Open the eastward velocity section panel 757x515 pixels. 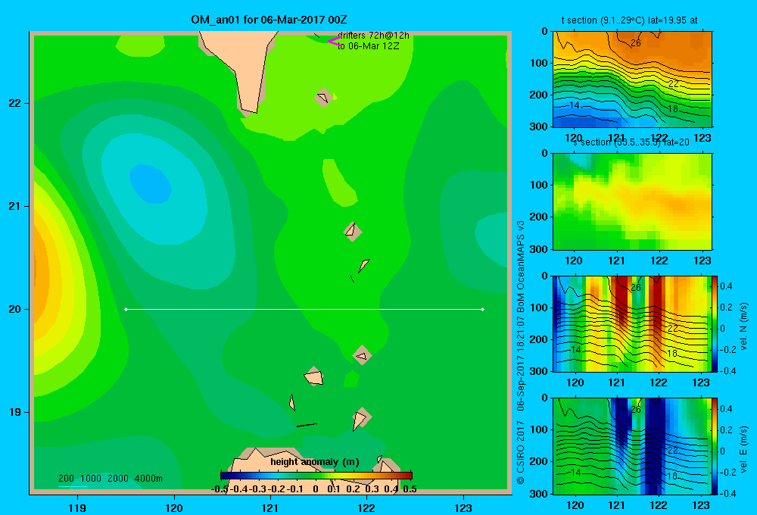click(632, 446)
